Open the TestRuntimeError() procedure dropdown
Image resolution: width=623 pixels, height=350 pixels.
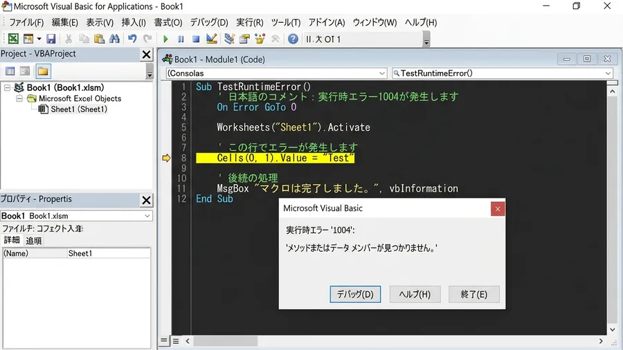pos(608,73)
